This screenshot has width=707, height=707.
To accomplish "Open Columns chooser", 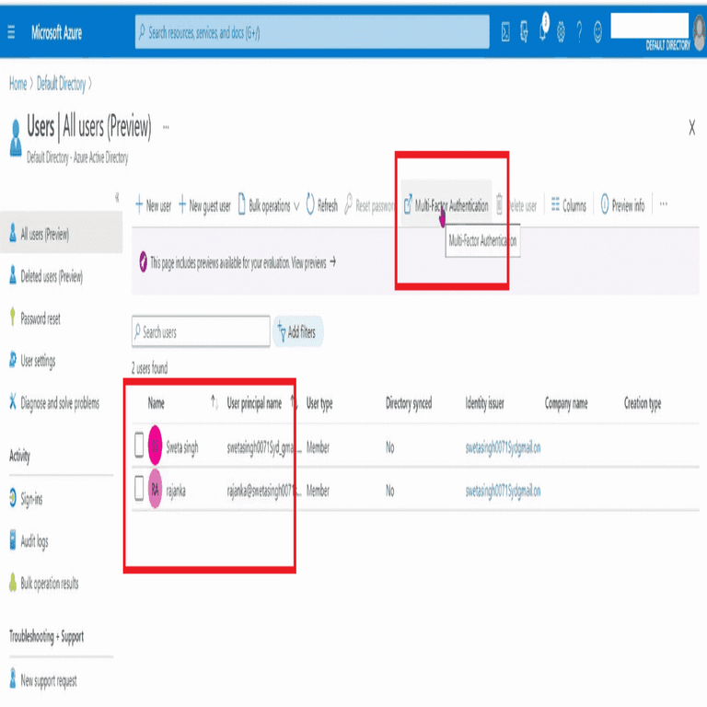I will [569, 205].
